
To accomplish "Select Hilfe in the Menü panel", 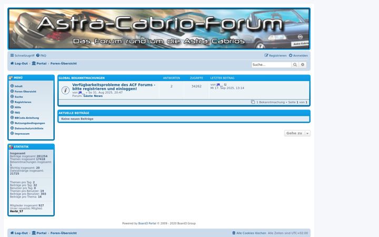I will point(18,107).
